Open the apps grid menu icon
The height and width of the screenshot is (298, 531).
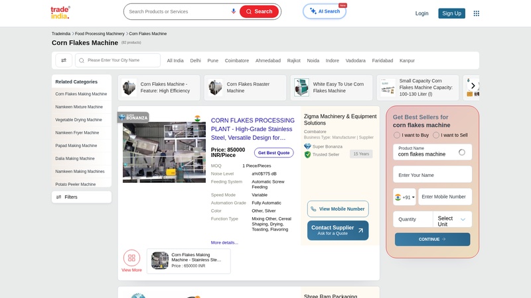tap(476, 13)
